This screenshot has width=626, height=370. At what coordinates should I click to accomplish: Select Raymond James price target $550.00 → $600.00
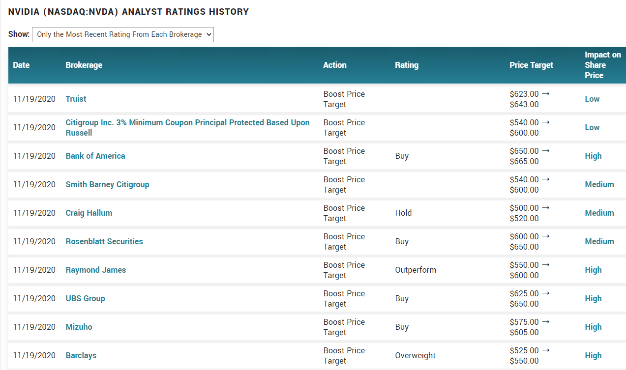point(530,270)
